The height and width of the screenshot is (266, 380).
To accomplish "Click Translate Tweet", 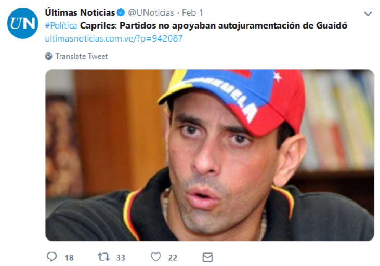I will point(82,56).
